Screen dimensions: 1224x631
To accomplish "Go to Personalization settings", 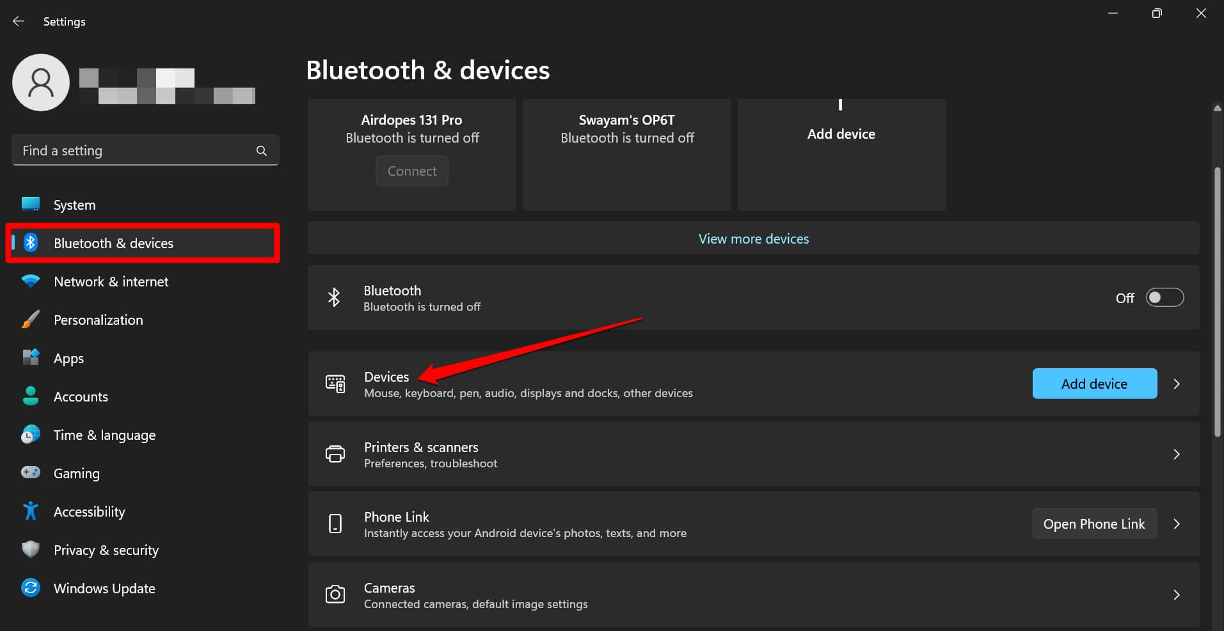I will coord(145,320).
